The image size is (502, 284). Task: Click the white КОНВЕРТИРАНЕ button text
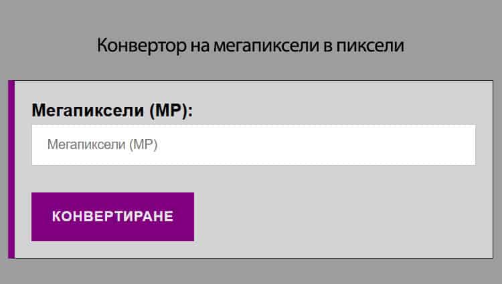coord(112,217)
